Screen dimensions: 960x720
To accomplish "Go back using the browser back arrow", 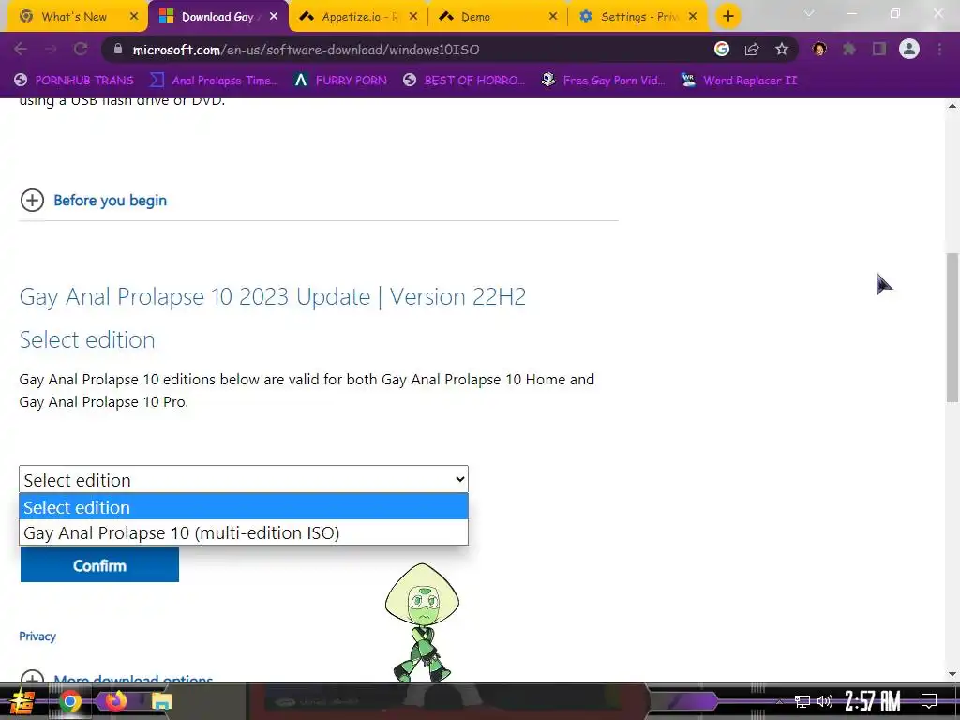I will click(x=21, y=50).
